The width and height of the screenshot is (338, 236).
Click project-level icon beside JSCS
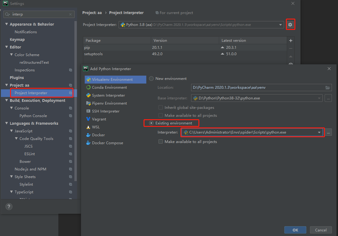pos(70,146)
